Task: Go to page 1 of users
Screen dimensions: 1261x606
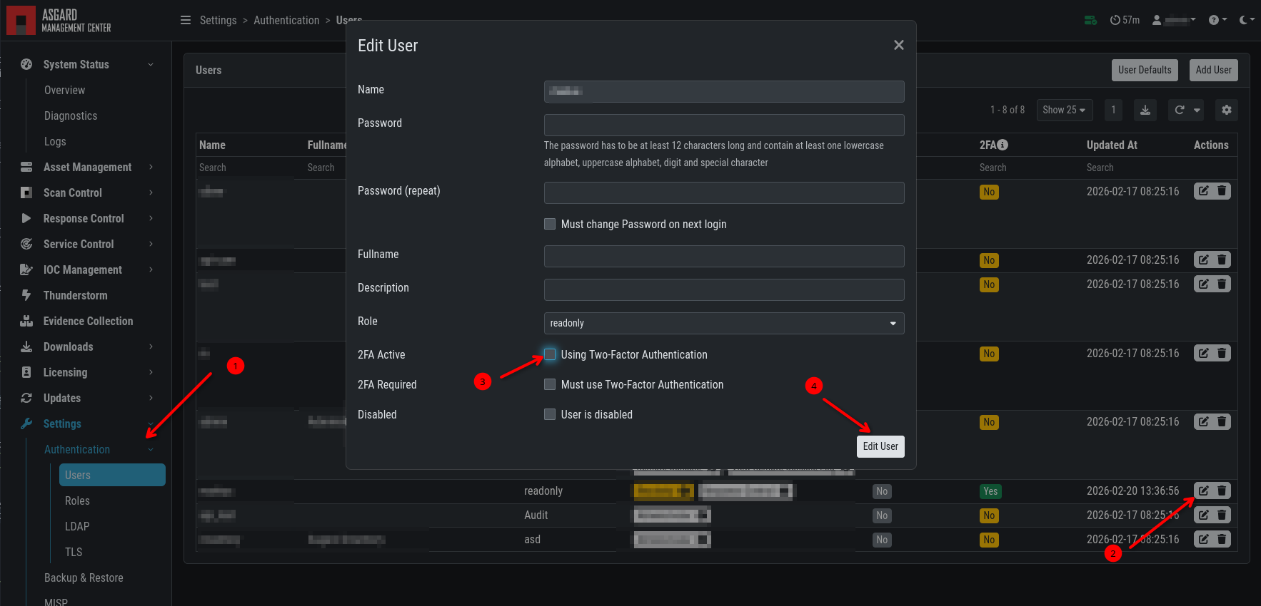Action: coord(1113,110)
